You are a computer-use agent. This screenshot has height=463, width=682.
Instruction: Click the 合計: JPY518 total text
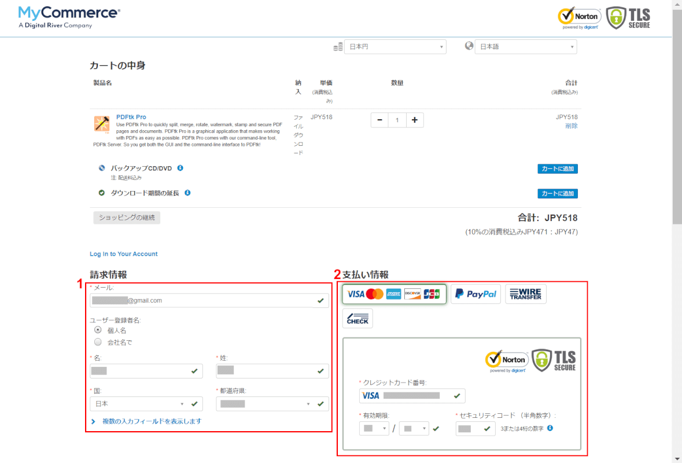tap(548, 218)
